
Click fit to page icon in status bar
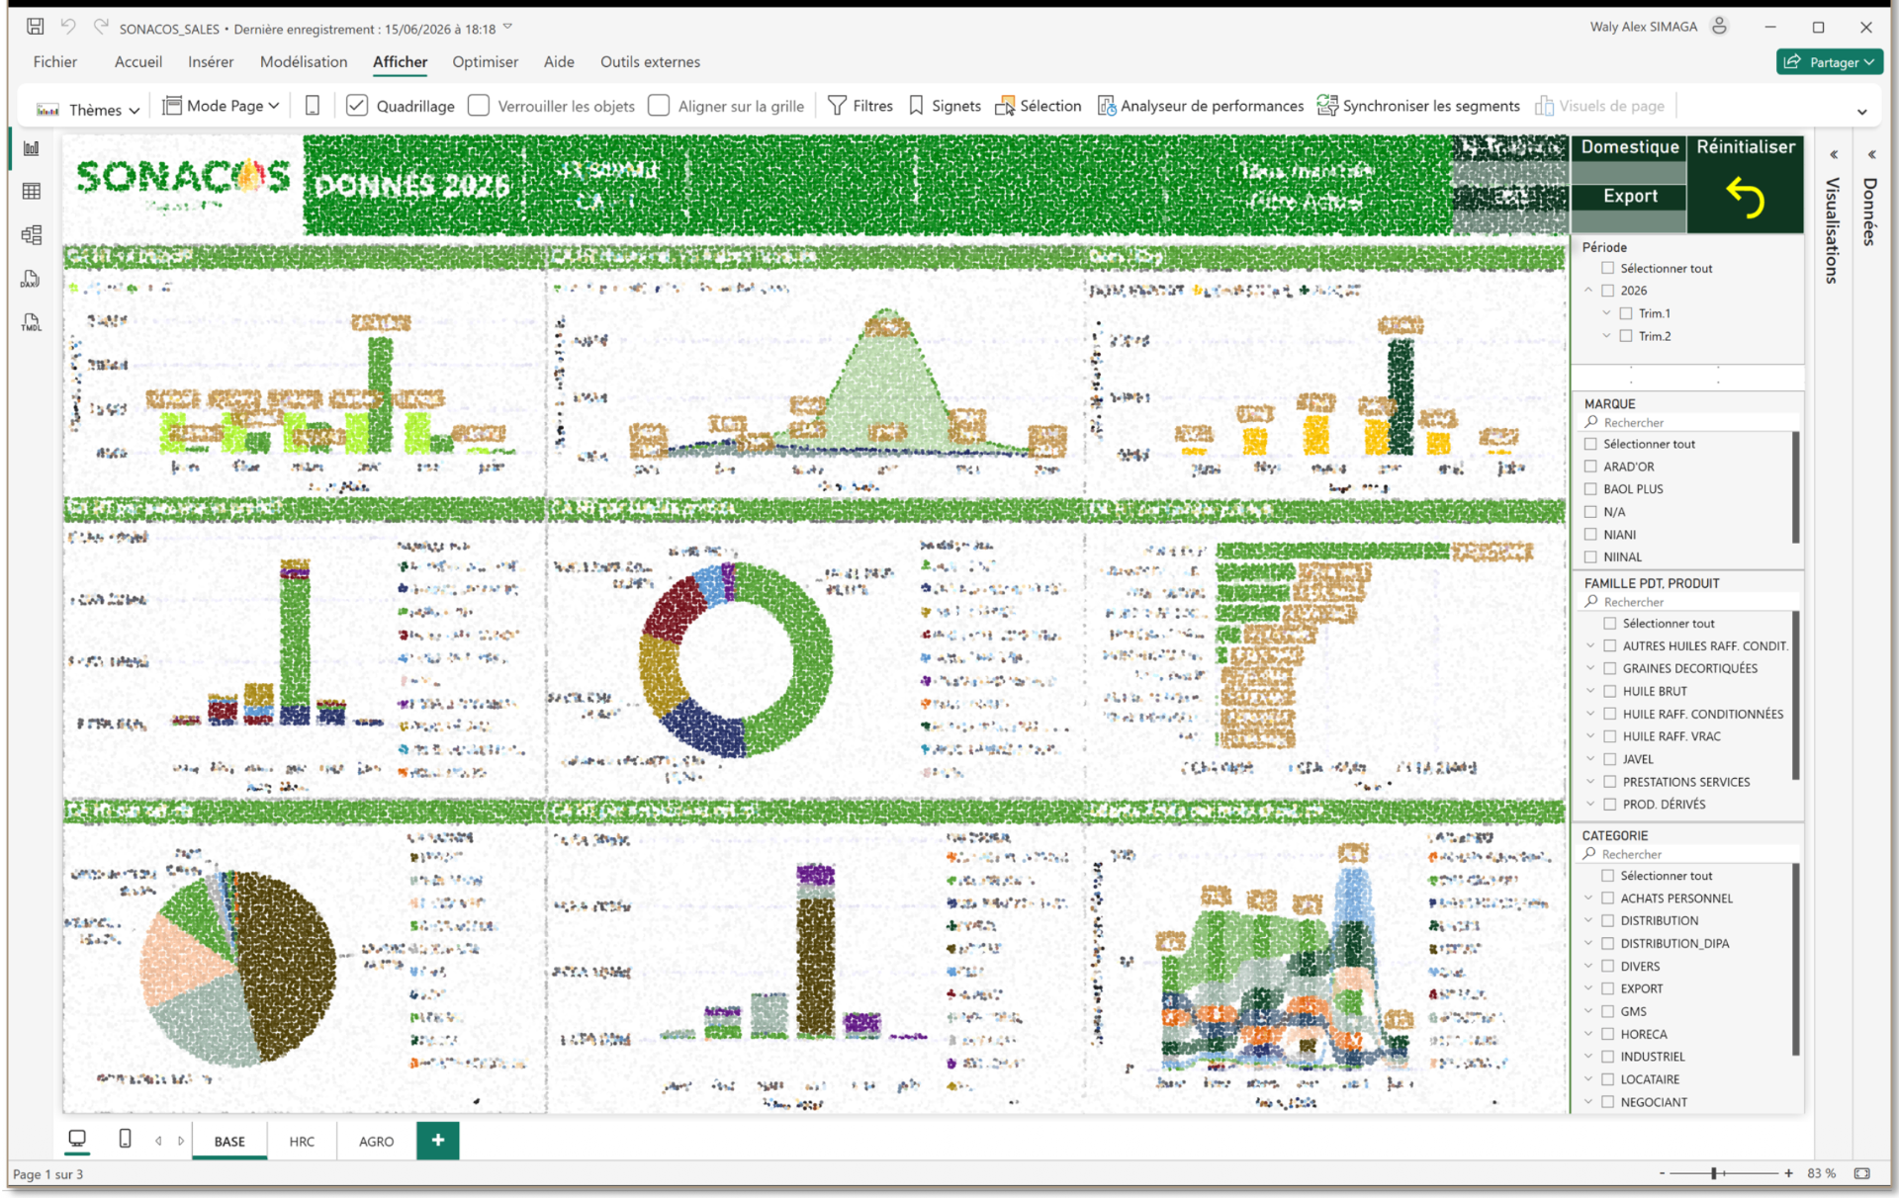(1862, 1173)
